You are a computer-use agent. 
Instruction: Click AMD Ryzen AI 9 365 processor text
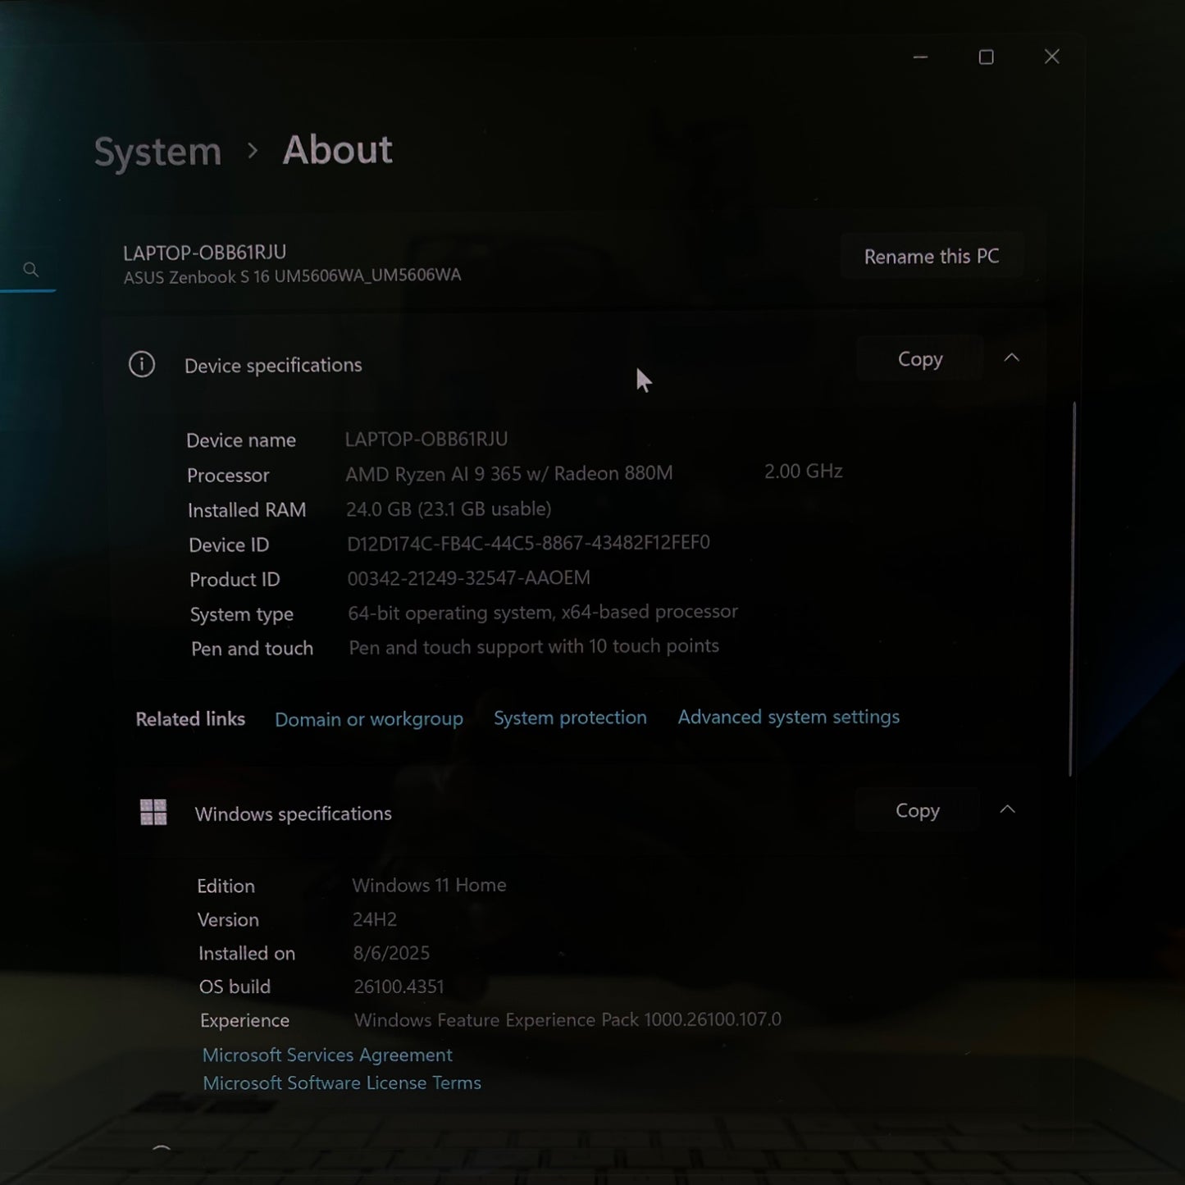[509, 474]
